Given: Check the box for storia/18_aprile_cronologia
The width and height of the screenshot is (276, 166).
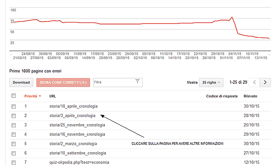Looking at the screenshot, I should tap(13, 106).
